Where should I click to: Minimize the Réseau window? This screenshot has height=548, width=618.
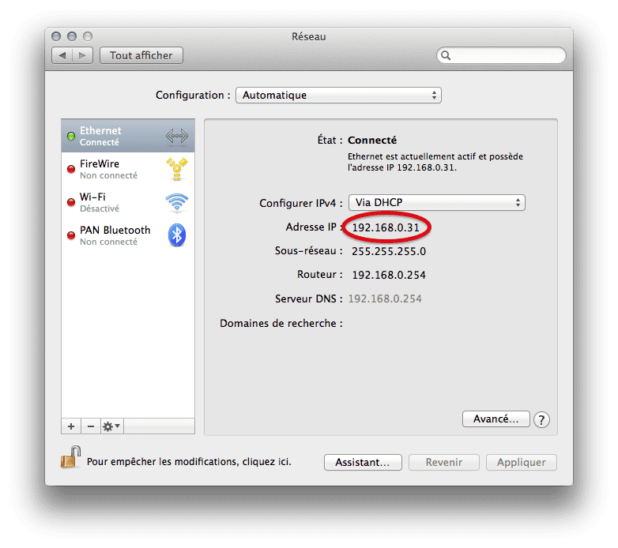click(x=72, y=36)
